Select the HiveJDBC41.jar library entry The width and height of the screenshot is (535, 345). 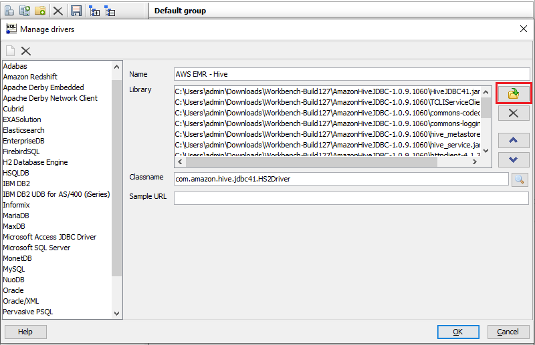[328, 91]
